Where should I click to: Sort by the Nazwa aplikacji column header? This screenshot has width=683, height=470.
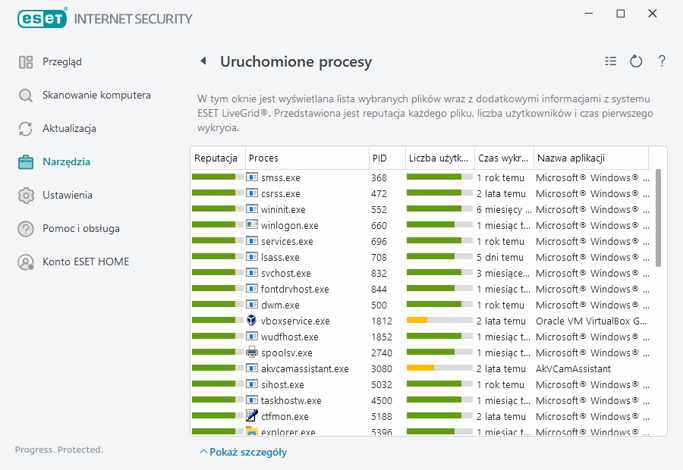pos(571,158)
